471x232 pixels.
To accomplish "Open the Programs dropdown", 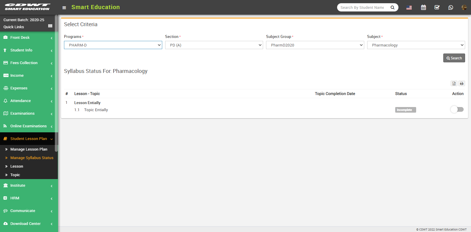I will pos(113,45).
